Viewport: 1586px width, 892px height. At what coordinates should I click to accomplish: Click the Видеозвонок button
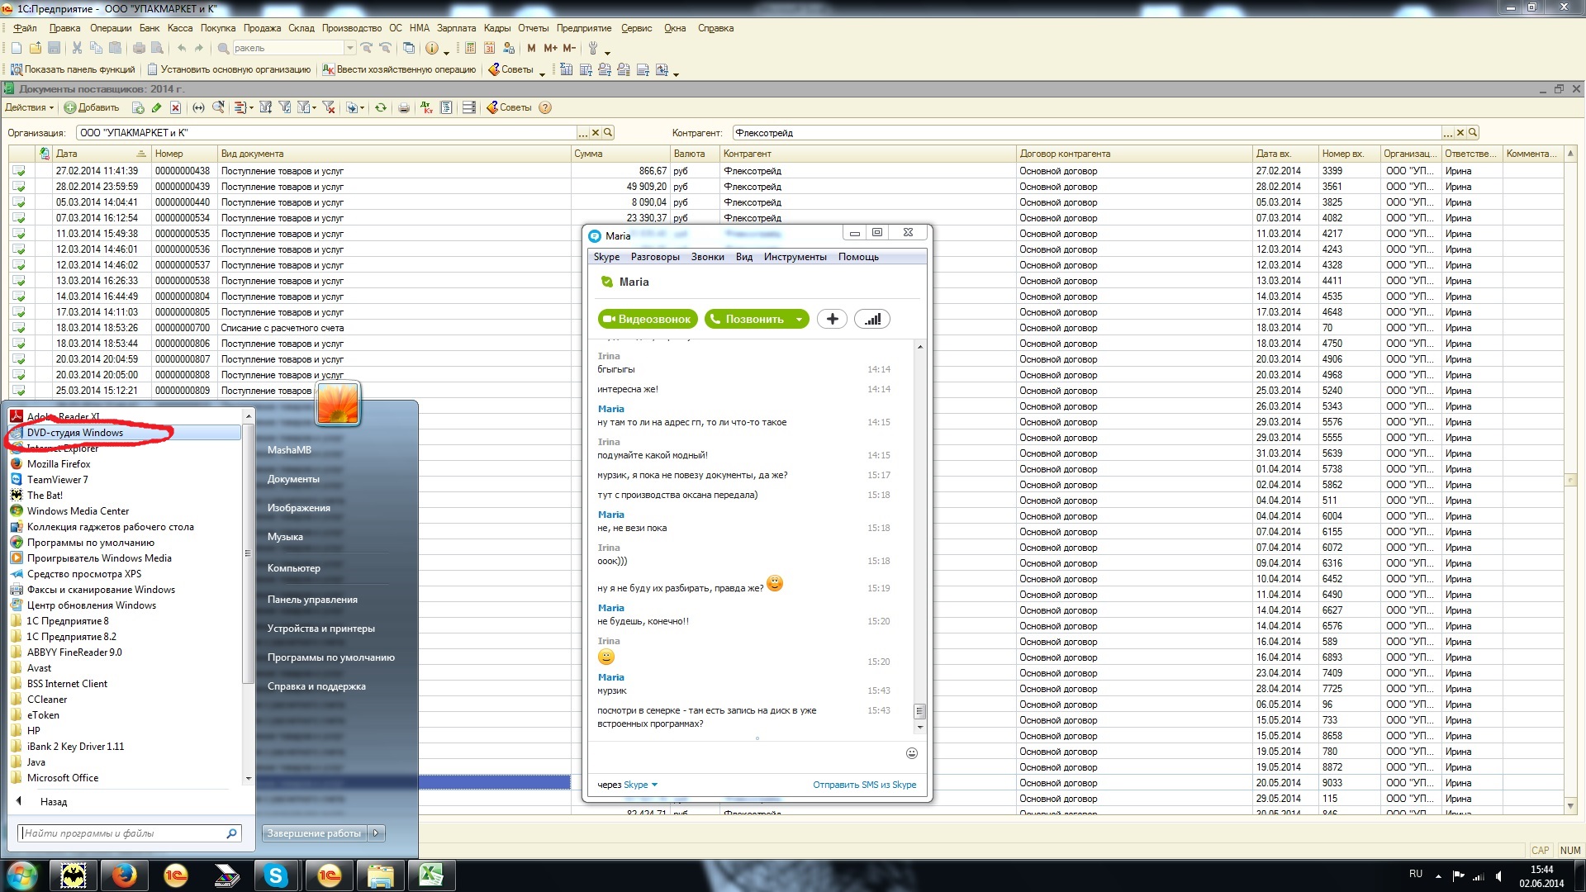[648, 319]
